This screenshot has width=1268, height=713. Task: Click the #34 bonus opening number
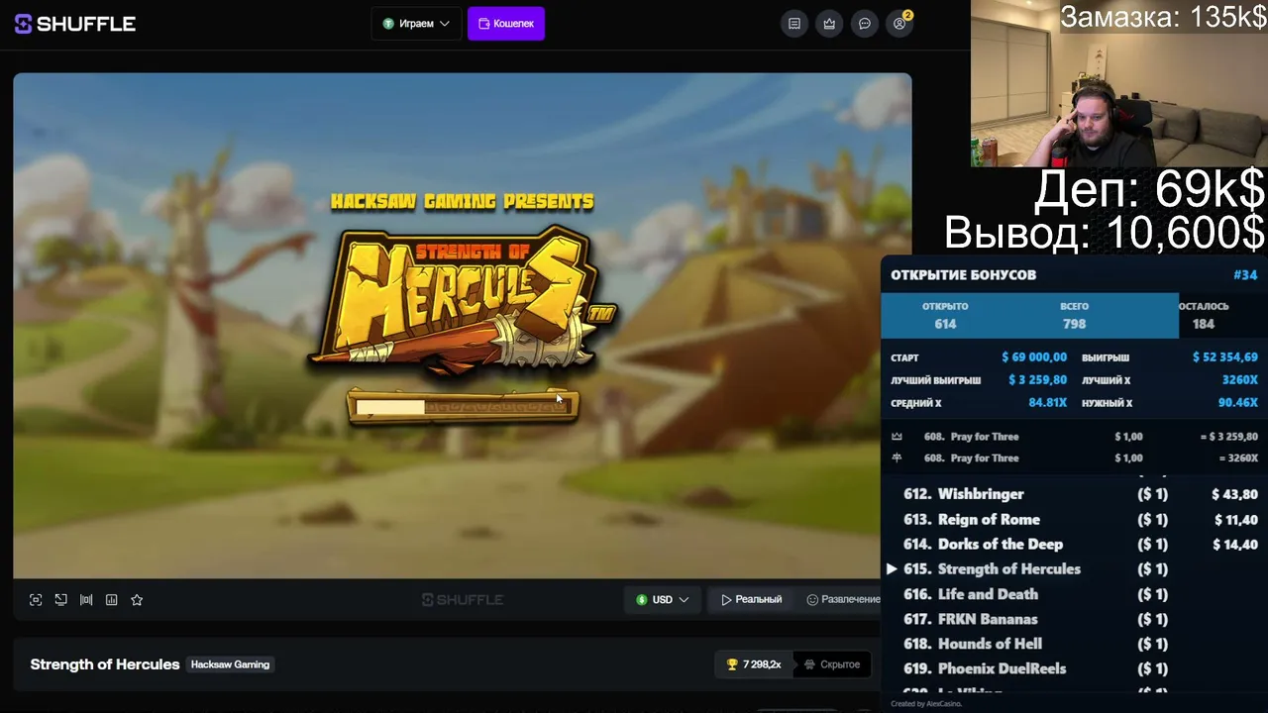(1245, 275)
